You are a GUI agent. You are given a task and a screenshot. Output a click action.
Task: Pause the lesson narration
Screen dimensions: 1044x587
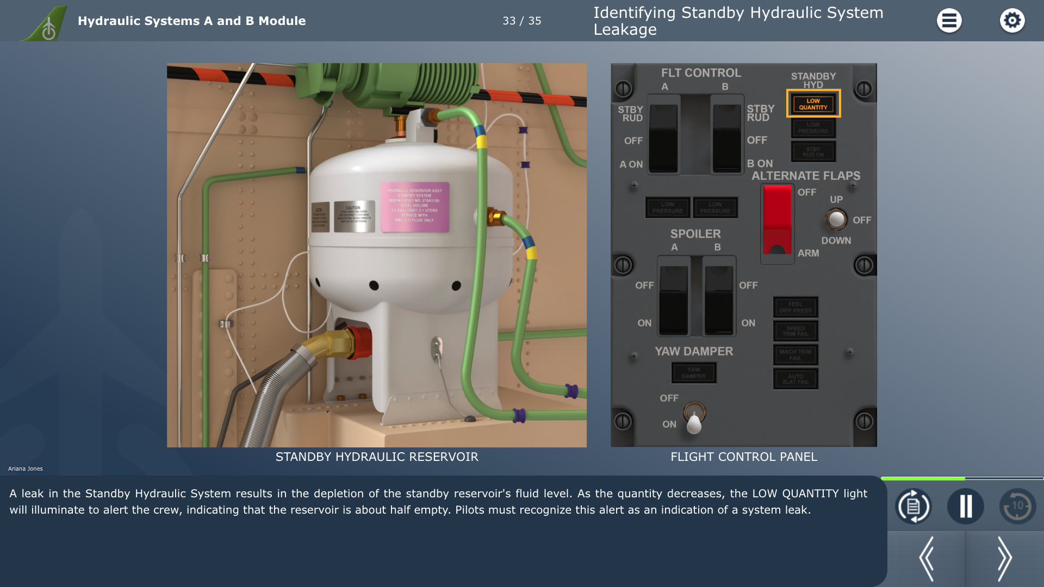pyautogui.click(x=965, y=506)
